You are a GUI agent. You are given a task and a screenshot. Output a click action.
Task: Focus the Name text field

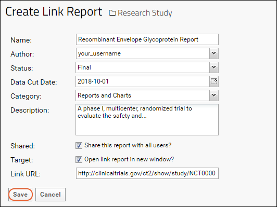[x=147, y=39]
